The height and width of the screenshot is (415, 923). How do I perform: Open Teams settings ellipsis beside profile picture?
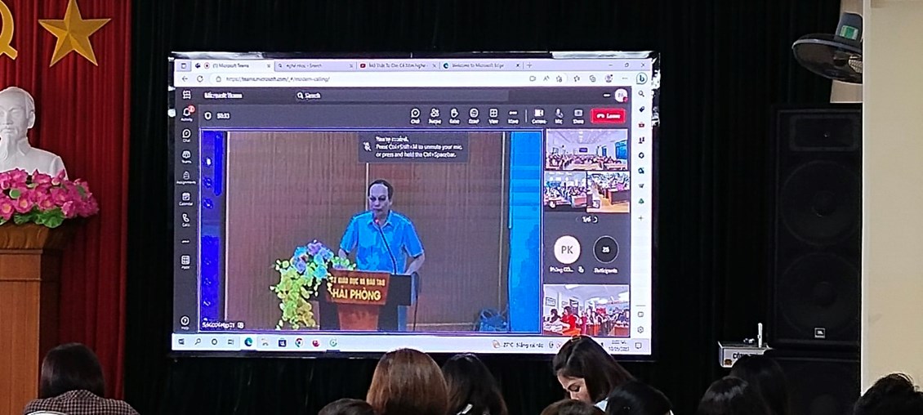coord(607,96)
